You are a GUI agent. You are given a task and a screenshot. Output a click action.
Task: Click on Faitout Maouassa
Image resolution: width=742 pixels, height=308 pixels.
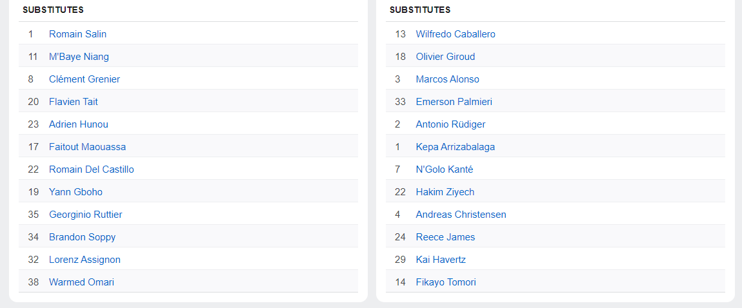(x=87, y=147)
